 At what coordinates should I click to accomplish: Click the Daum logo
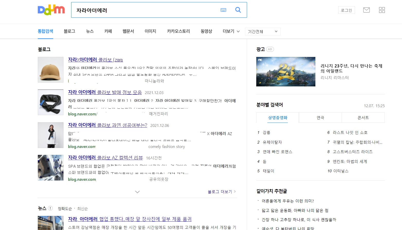coord(51,10)
